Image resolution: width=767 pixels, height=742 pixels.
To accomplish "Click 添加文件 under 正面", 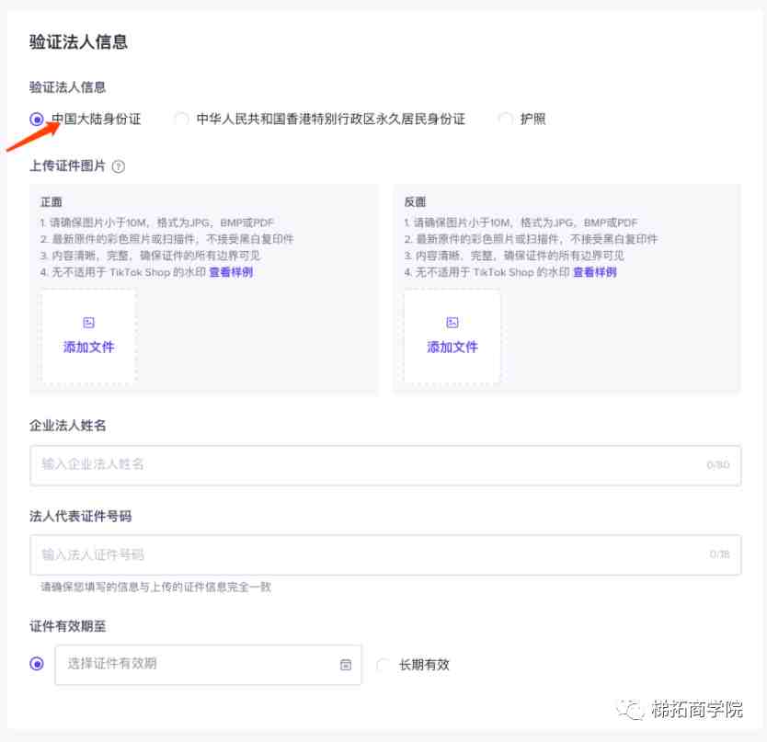I will (x=88, y=347).
